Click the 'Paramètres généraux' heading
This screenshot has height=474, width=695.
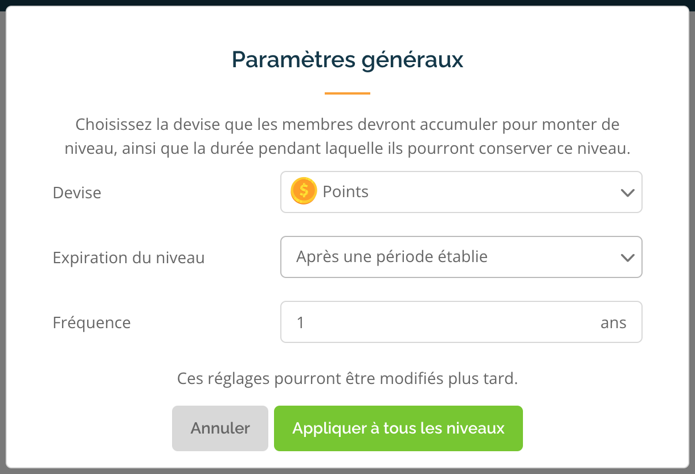(x=347, y=60)
